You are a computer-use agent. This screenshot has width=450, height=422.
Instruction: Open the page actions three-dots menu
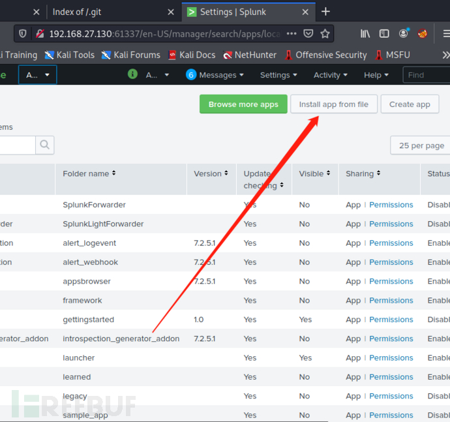coord(292,33)
